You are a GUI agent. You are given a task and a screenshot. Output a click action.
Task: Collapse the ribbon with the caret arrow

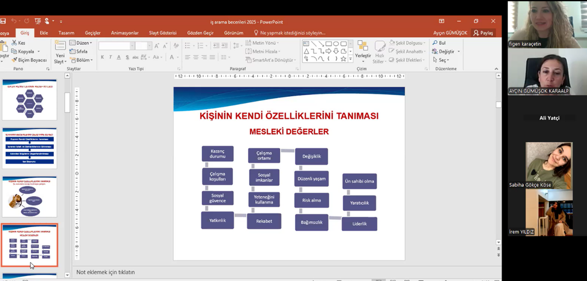coord(496,69)
